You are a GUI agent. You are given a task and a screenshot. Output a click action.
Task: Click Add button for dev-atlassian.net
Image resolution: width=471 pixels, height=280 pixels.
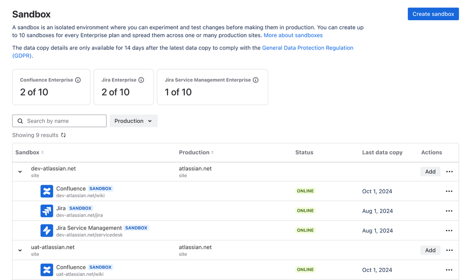[430, 172]
